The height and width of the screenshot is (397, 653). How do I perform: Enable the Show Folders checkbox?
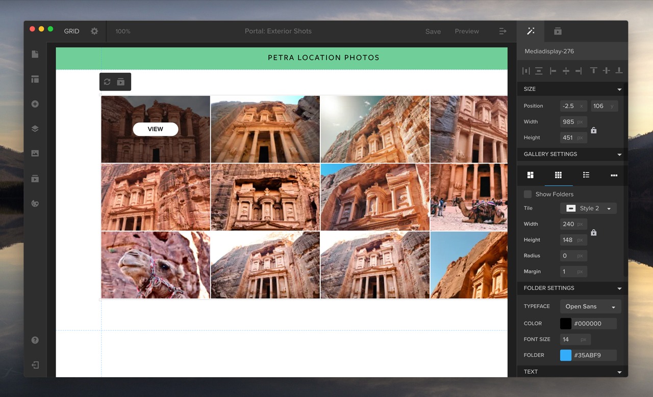click(528, 194)
